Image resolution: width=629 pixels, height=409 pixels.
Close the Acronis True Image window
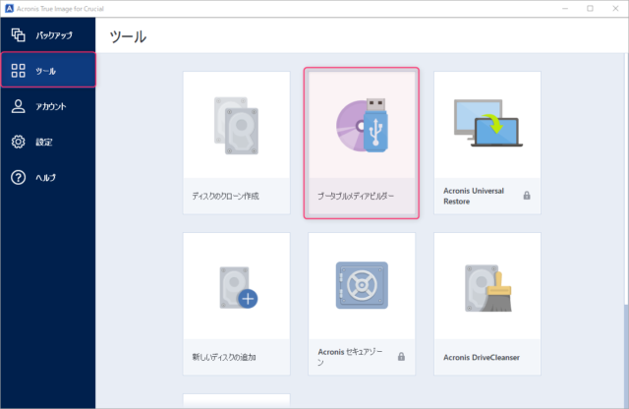pyautogui.click(x=615, y=9)
